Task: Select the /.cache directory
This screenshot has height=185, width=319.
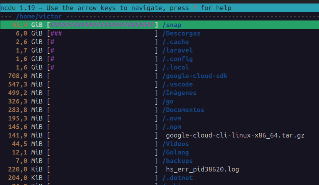Action: coord(175,42)
